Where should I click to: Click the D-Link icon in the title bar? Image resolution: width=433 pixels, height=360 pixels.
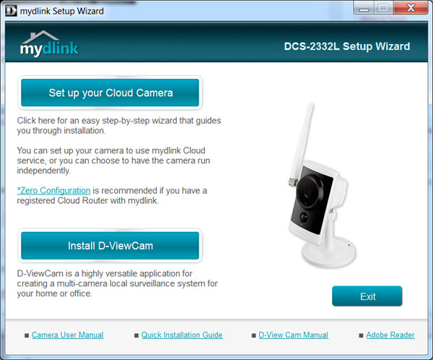click(11, 11)
